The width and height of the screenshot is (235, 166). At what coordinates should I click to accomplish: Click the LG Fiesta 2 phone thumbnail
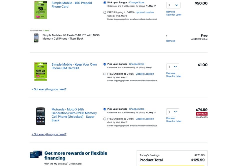click(36, 38)
